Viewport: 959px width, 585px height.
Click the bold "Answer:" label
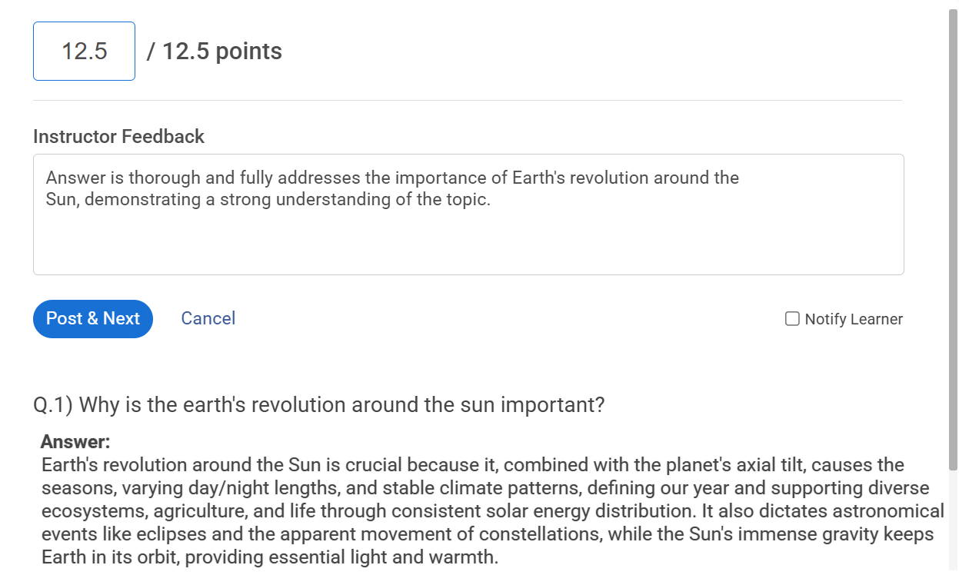75,442
